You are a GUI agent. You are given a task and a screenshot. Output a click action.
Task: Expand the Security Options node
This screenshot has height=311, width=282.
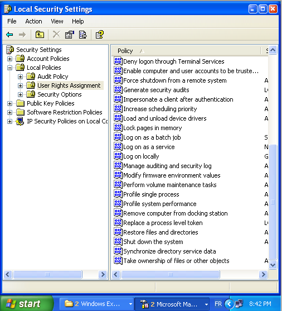coord(20,94)
